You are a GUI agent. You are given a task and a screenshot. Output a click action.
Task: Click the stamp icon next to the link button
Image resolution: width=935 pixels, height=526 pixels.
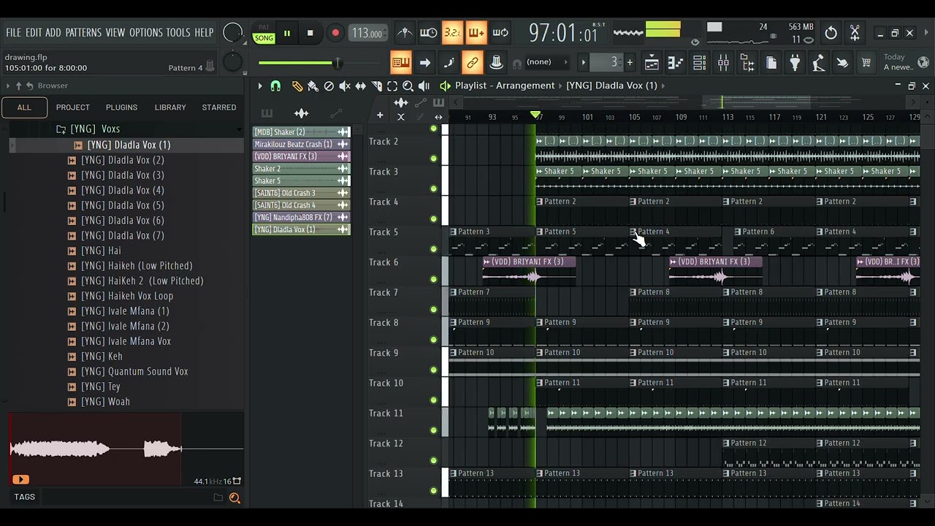click(496, 63)
